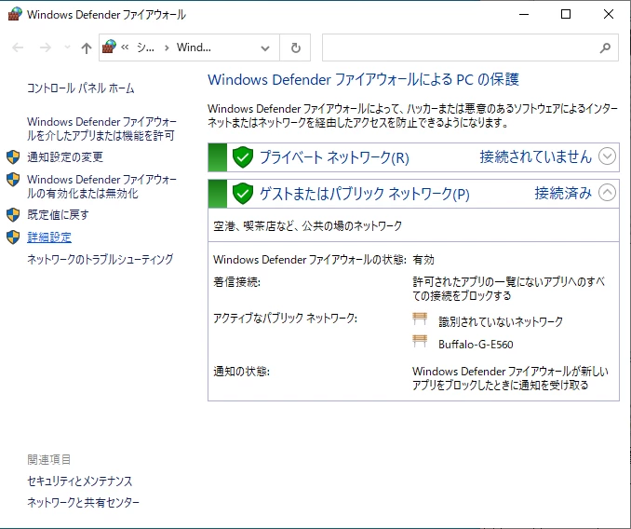Click green shield on プライベート ネットワーク

pos(243,157)
